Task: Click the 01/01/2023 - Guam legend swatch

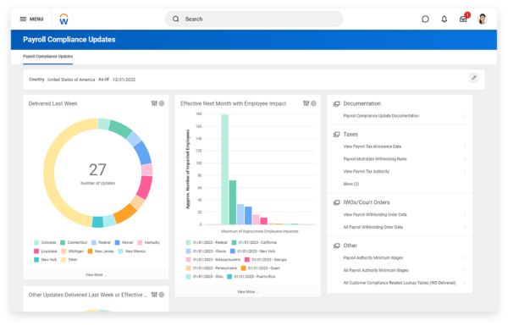Action: [x=243, y=268]
